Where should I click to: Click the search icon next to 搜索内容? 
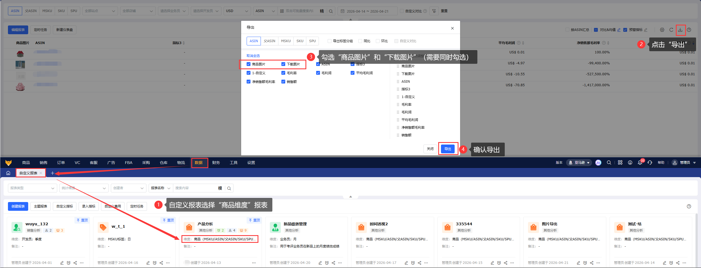229,188
